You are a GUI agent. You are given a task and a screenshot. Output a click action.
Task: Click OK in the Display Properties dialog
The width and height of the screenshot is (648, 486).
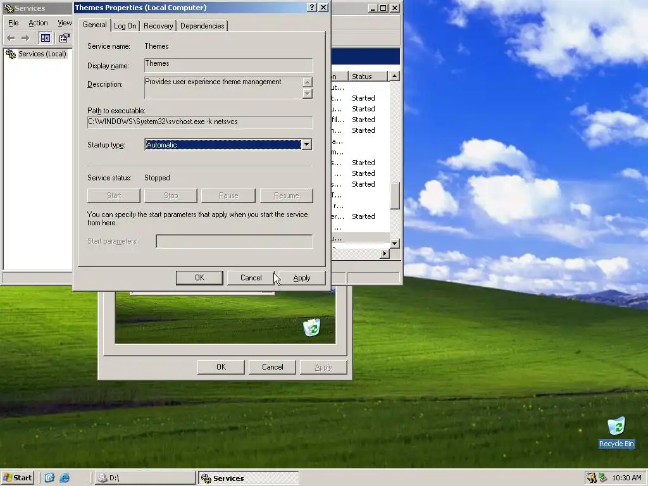(x=221, y=367)
